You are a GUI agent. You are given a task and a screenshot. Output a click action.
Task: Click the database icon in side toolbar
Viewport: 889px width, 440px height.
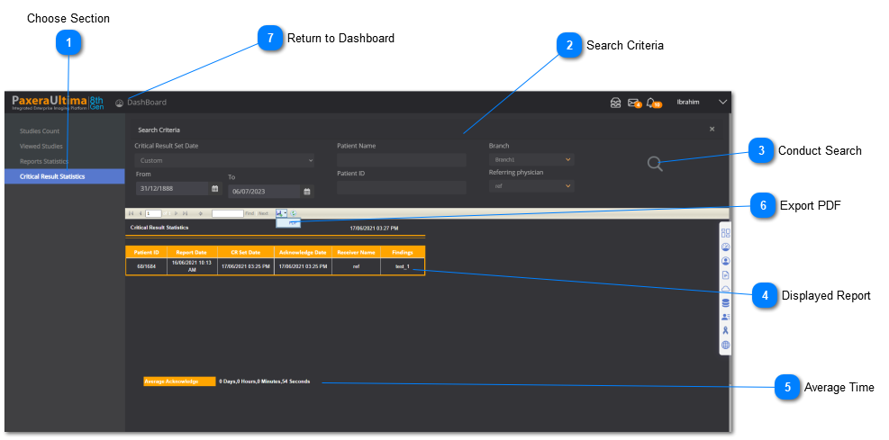click(x=726, y=302)
